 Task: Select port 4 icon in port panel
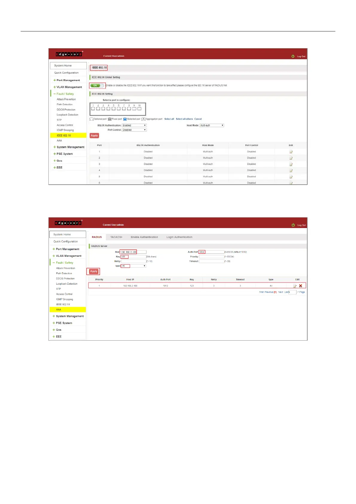pos(109,109)
